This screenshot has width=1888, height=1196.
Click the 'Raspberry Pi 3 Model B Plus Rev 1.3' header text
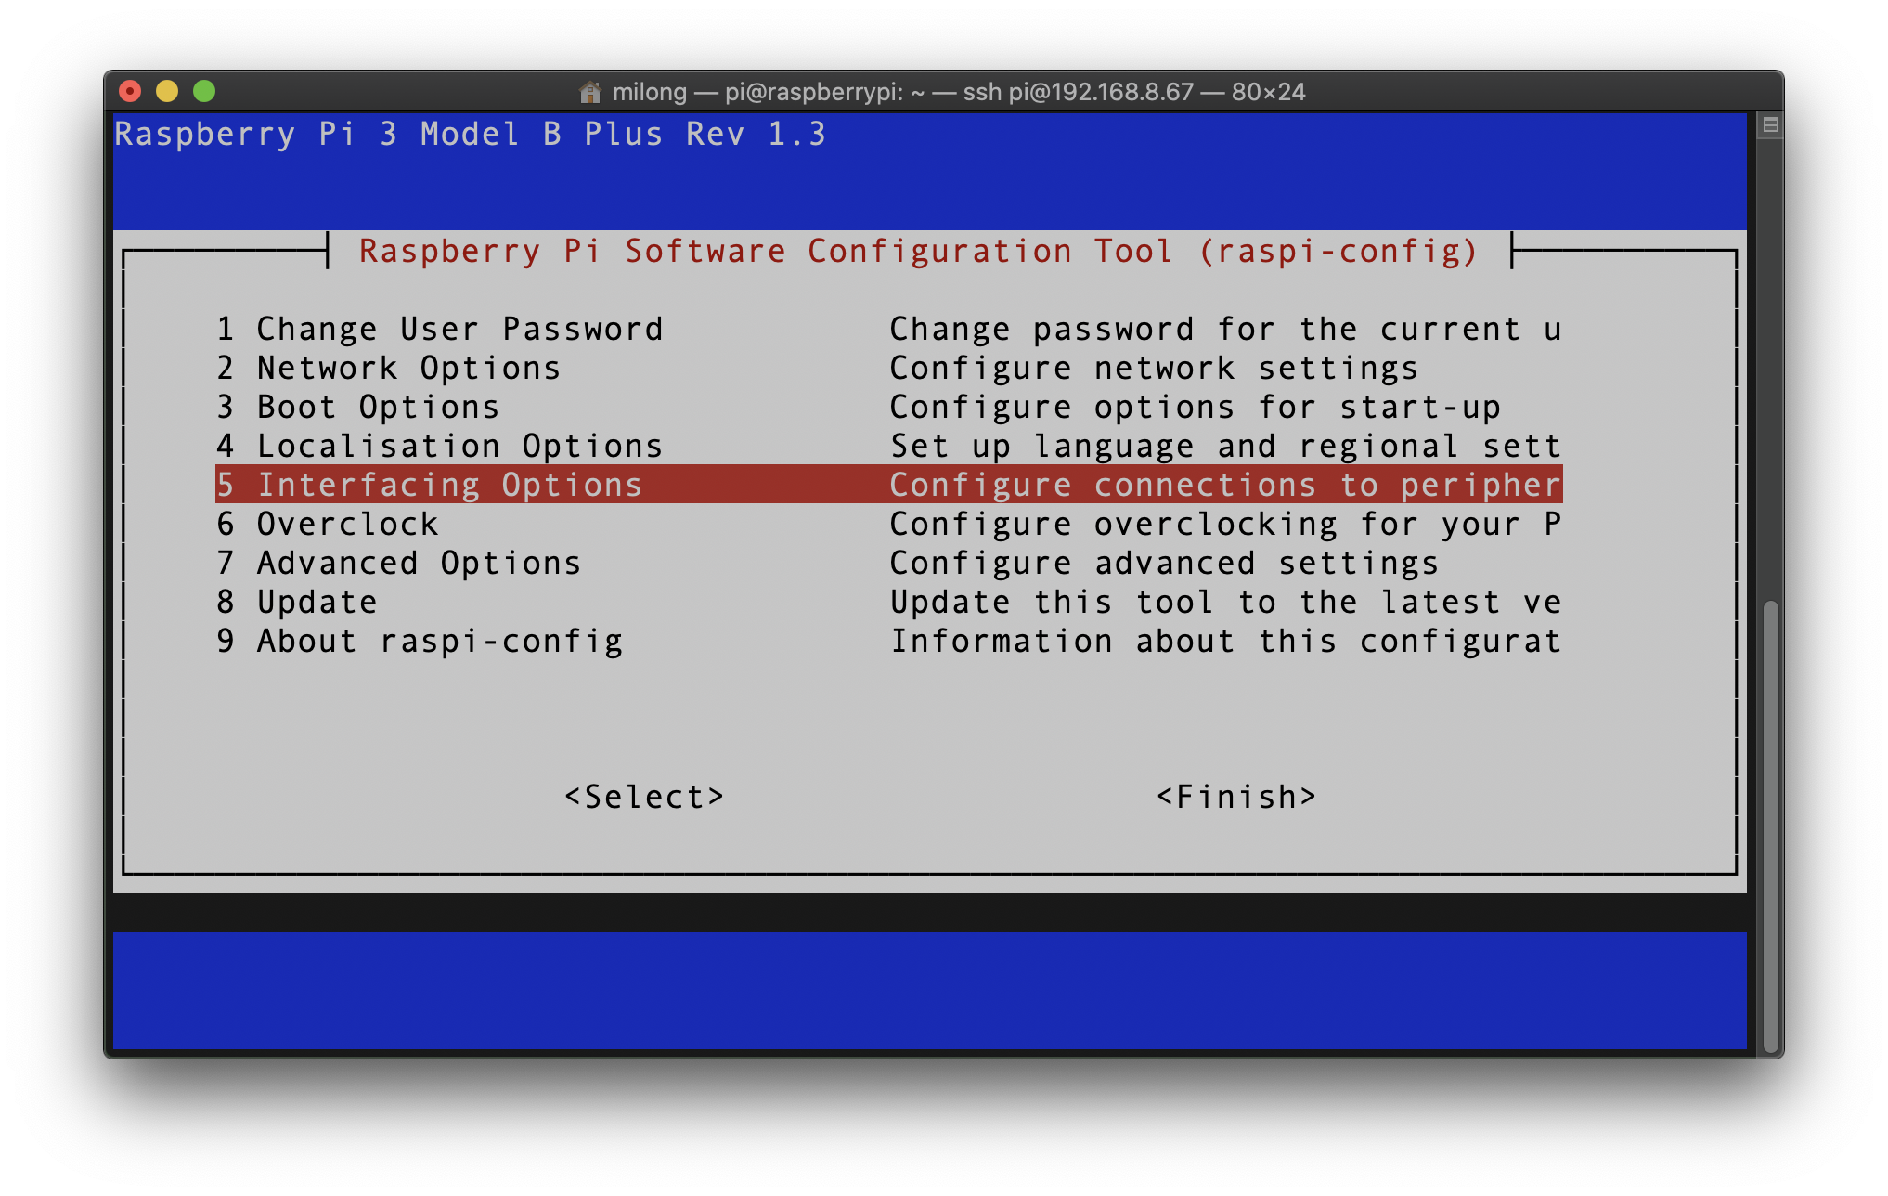click(x=471, y=135)
